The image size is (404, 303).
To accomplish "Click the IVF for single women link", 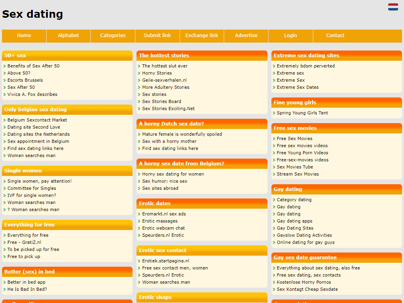I will pos(32,195).
